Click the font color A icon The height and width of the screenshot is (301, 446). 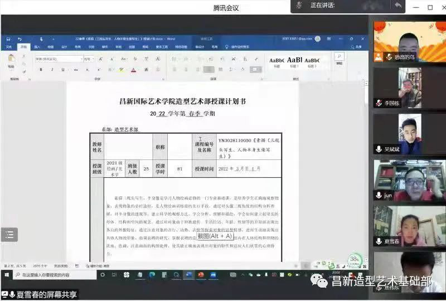pos(133,70)
